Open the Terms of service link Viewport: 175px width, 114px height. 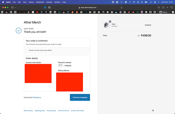(x=63, y=110)
